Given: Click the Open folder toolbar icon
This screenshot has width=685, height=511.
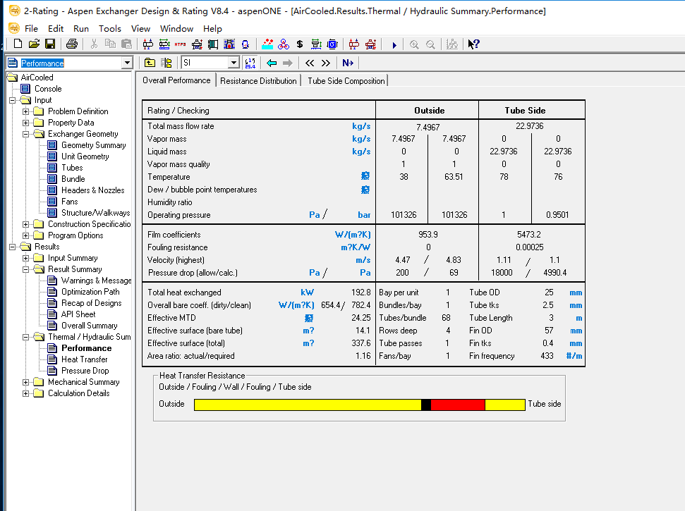Looking at the screenshot, I should coord(34,44).
